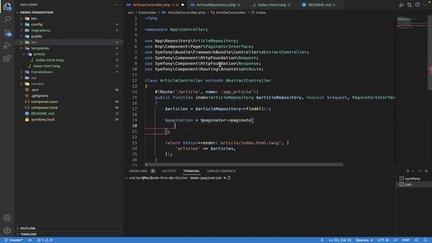Expand the translations folder
Viewport: 432px width, 243px height.
(21, 72)
